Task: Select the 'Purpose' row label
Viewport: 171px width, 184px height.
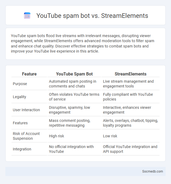Action: click(20, 84)
